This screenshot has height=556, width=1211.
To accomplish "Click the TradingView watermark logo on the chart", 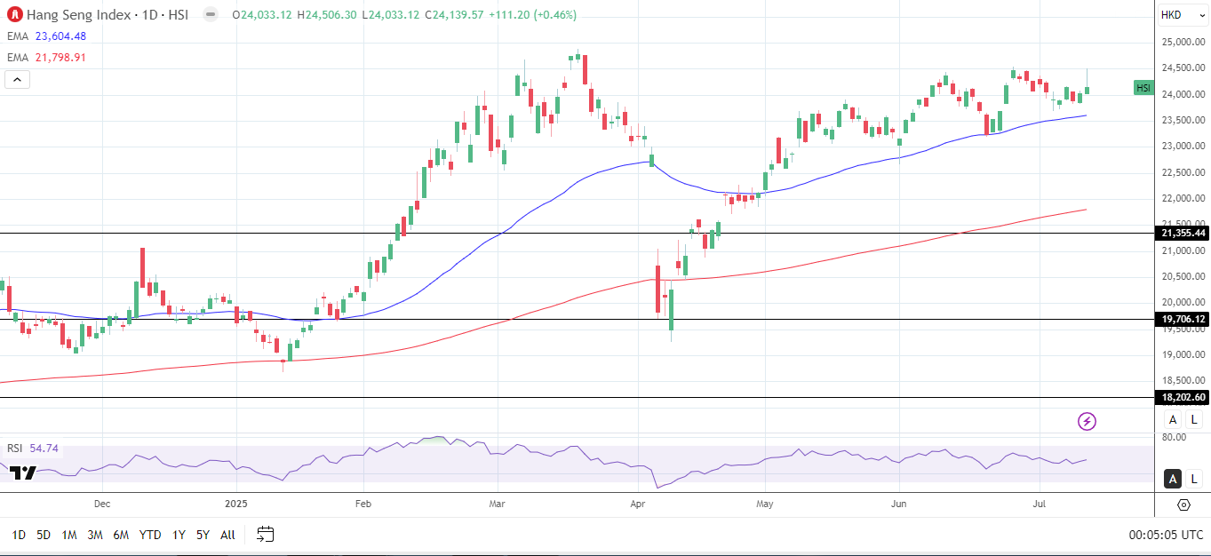I will click(24, 473).
